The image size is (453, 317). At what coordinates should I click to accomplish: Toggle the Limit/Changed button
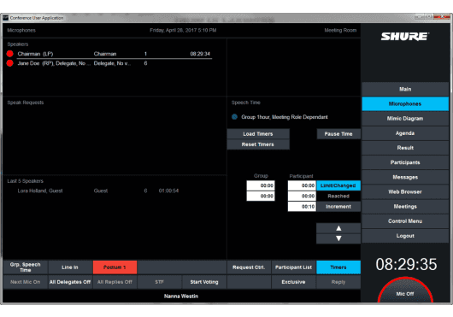[x=338, y=185]
